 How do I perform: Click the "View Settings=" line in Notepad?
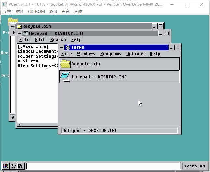[38, 66]
